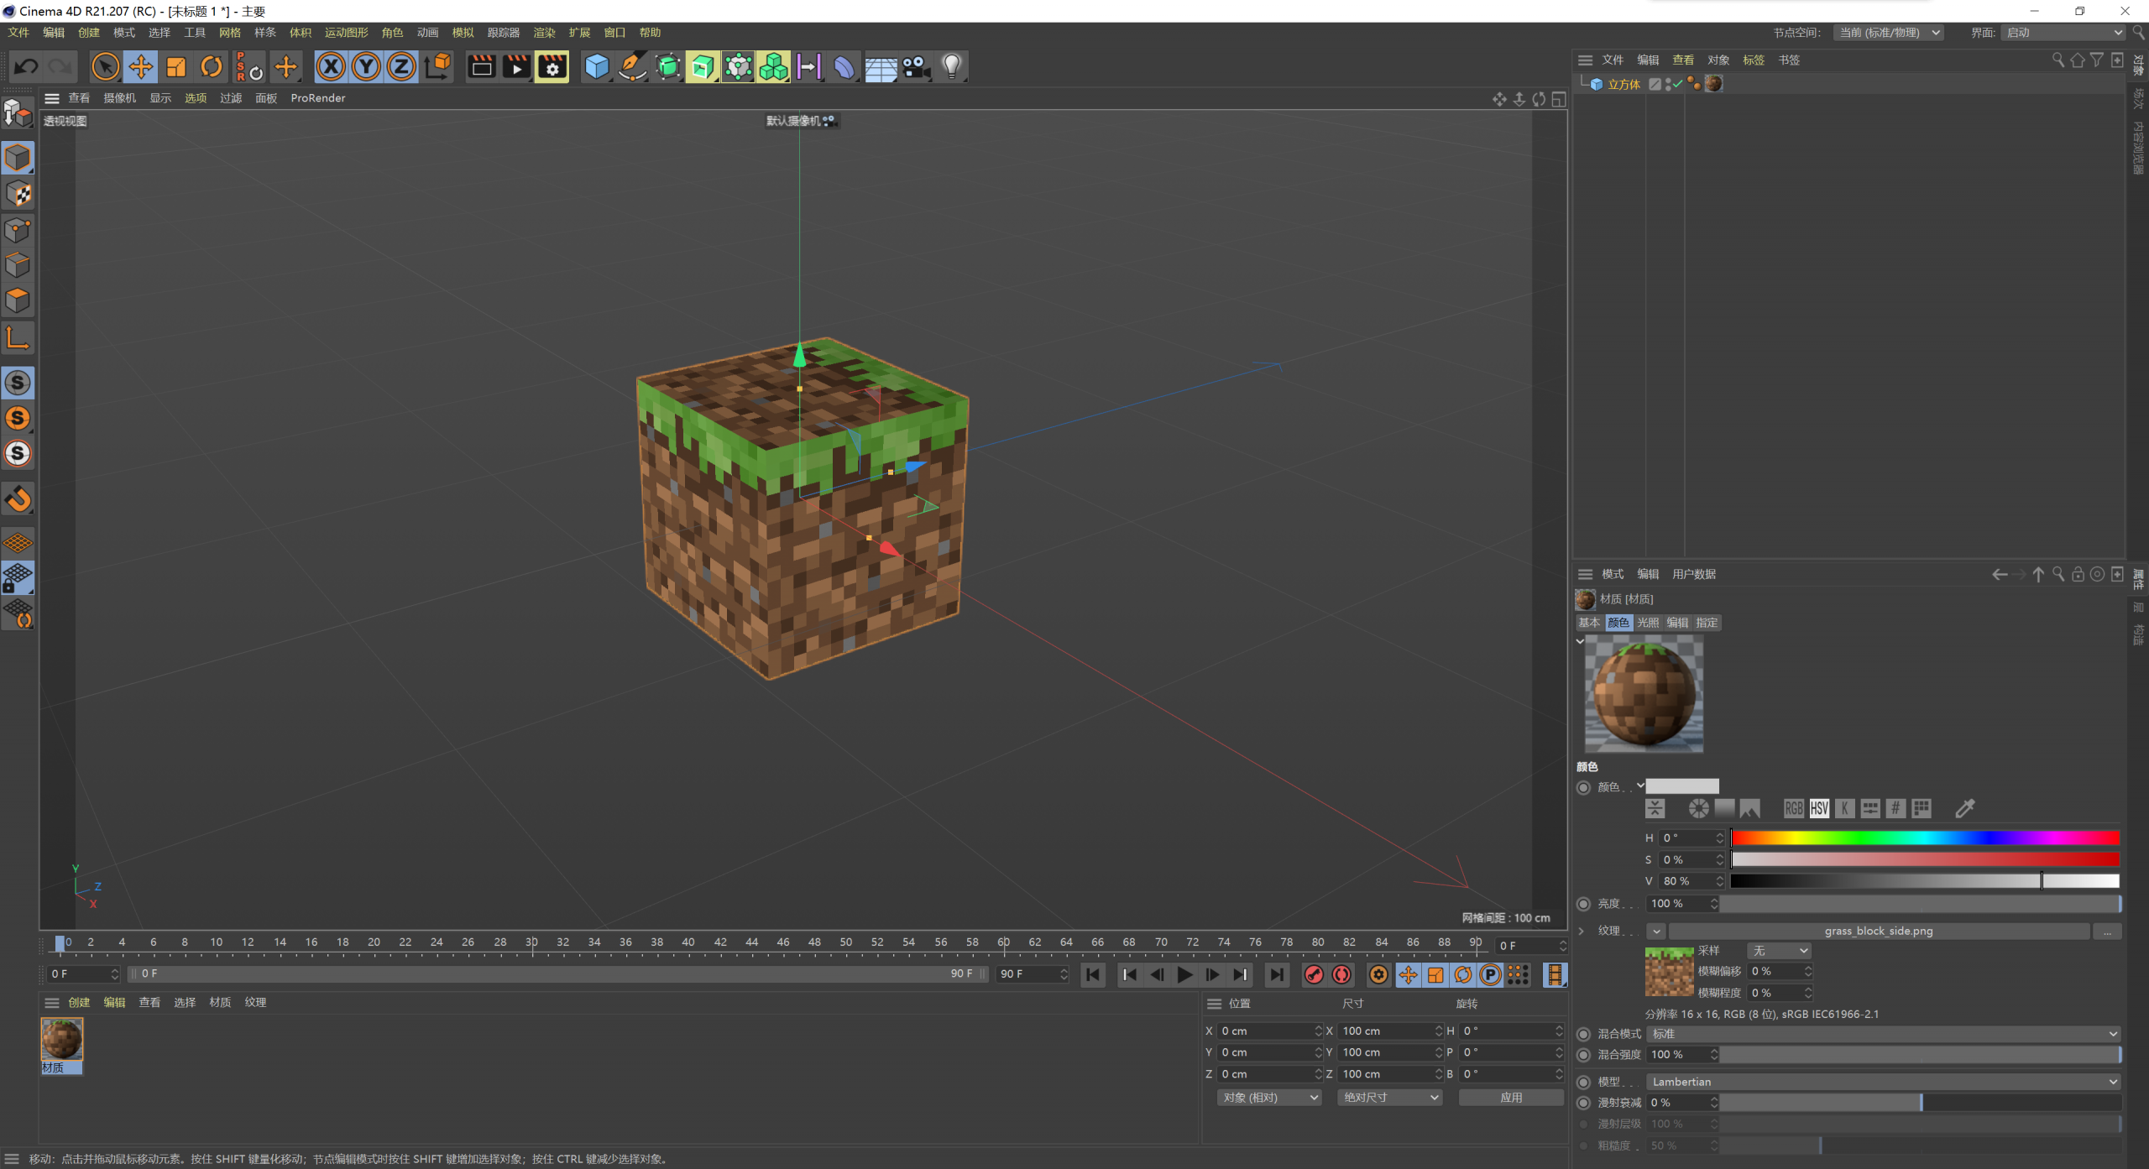Click the Magnet snap icon in left palette

(x=18, y=499)
